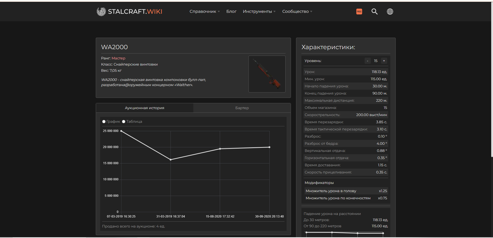Click the Горизонтальная отдача row
This screenshot has height=238, width=493.
(346, 158)
